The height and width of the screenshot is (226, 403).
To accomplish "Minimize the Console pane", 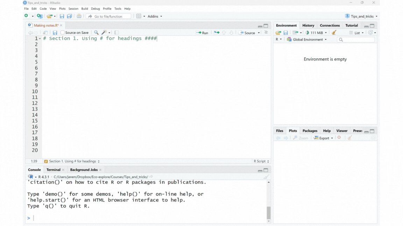I will pos(260,170).
